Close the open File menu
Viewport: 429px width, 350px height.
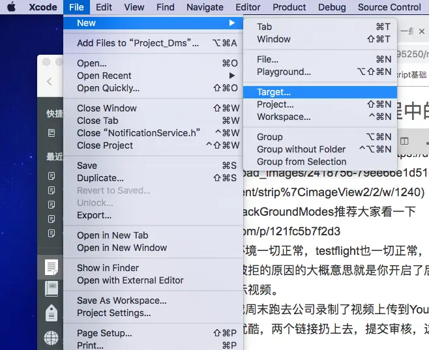click(x=76, y=7)
